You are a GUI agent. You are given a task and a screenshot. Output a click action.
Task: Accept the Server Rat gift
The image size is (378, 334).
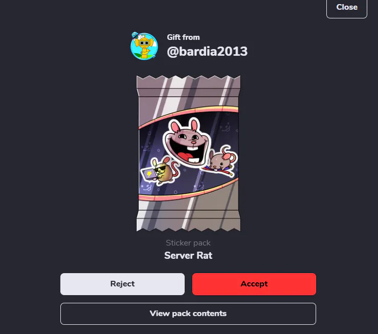[254, 284]
